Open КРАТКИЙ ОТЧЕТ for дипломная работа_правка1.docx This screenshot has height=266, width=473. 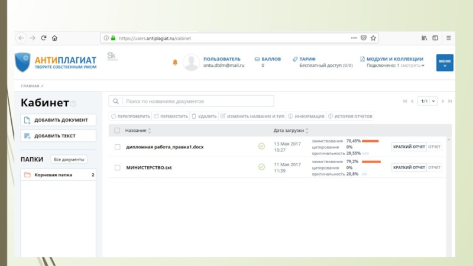pos(409,147)
